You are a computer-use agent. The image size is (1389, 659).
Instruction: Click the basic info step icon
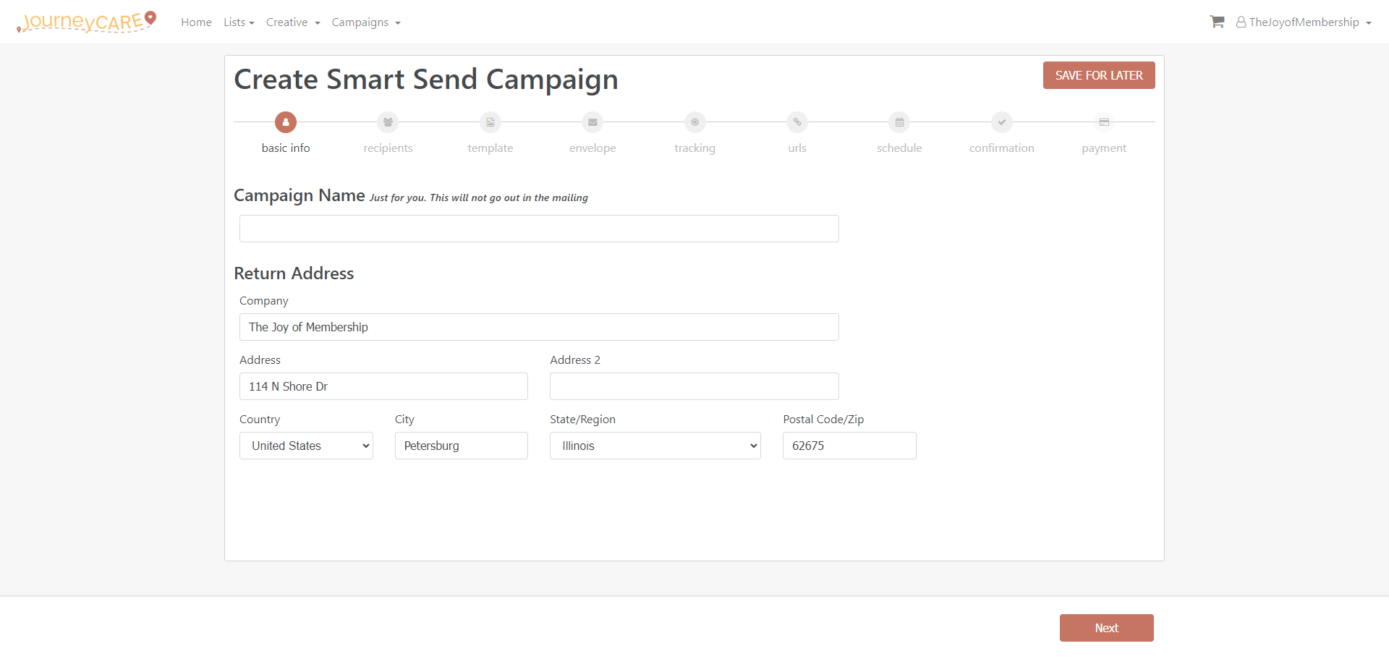pyautogui.click(x=286, y=122)
